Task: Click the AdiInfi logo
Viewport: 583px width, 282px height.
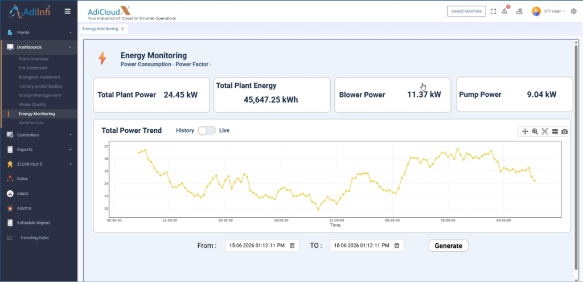Action: (x=30, y=11)
